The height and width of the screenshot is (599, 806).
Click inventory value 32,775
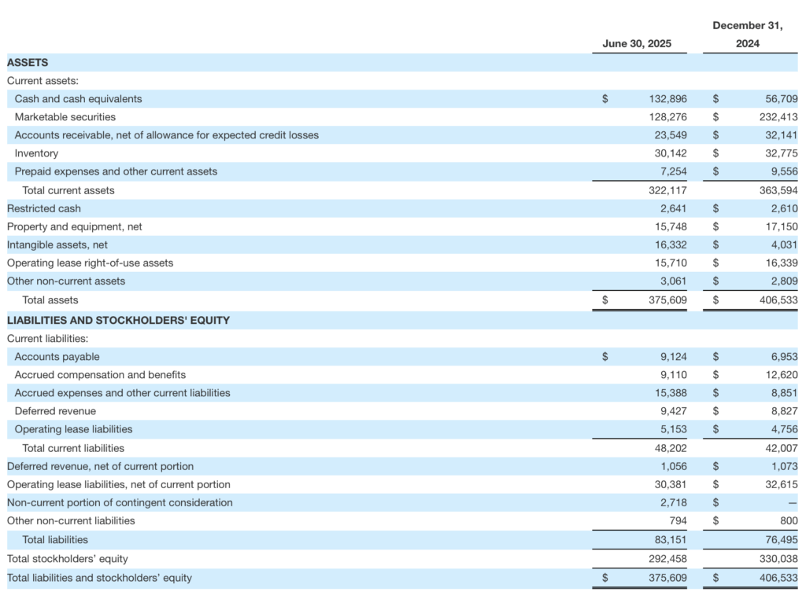(782, 153)
